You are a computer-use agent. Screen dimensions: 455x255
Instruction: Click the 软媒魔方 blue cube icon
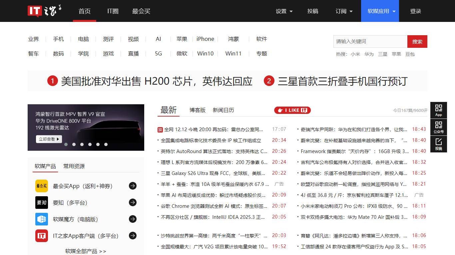pos(42,219)
